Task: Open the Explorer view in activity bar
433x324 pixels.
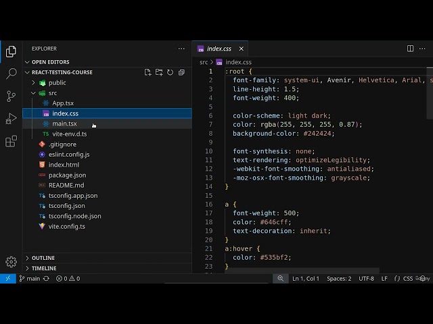Action: point(11,51)
